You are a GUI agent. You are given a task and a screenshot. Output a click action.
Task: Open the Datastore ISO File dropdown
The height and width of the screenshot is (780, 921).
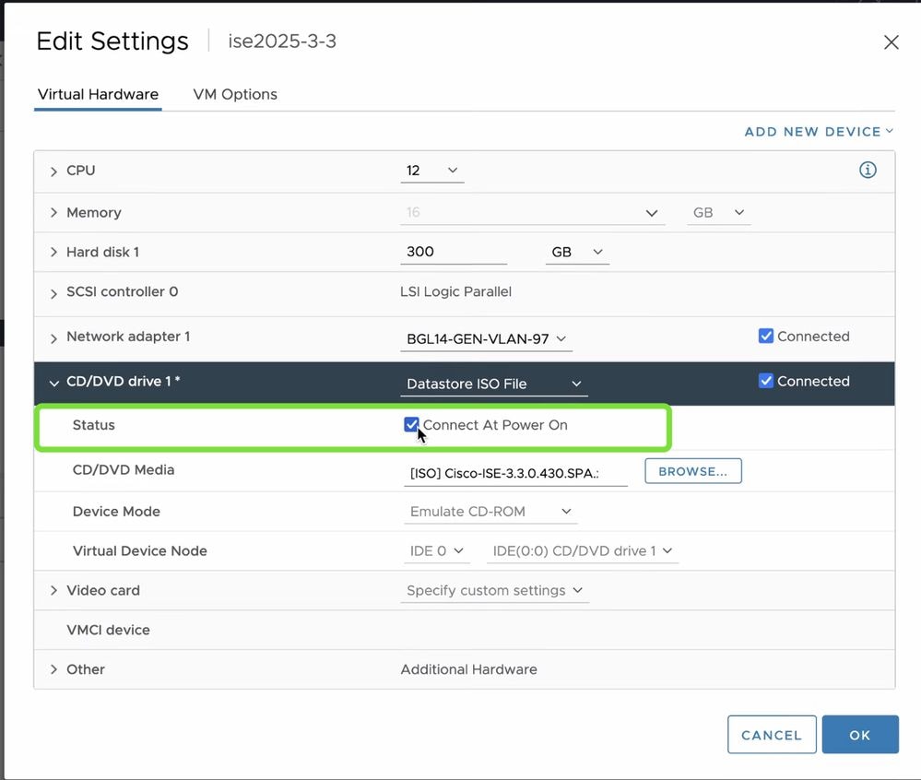[x=495, y=384]
